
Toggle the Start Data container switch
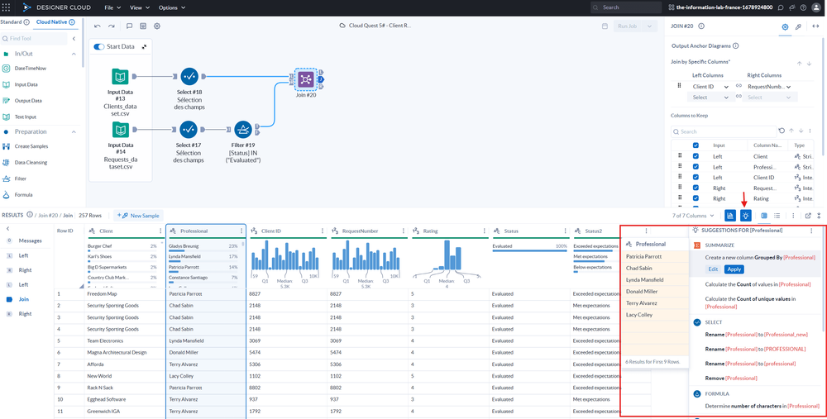point(99,46)
